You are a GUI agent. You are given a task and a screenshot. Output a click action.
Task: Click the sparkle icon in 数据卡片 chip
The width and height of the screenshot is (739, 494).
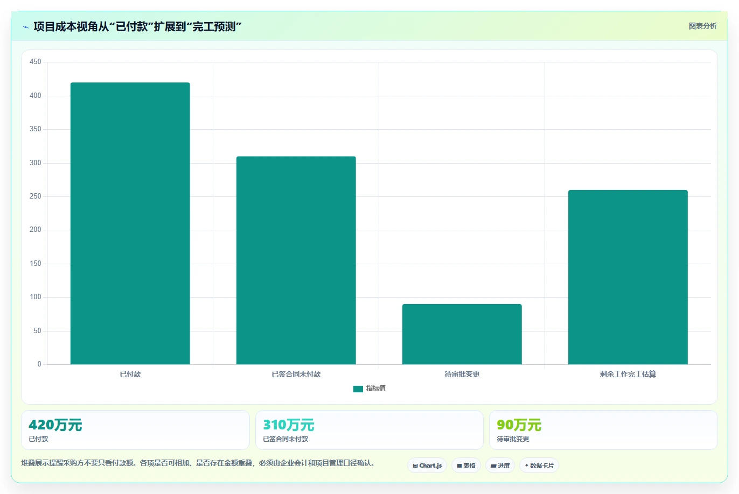(x=527, y=465)
